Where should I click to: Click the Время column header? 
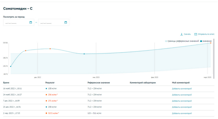tap(6, 83)
